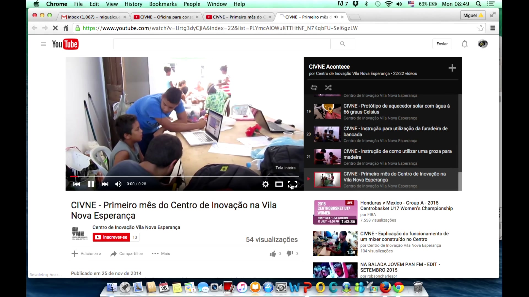Click the playlist panel scrollbar

(460, 181)
